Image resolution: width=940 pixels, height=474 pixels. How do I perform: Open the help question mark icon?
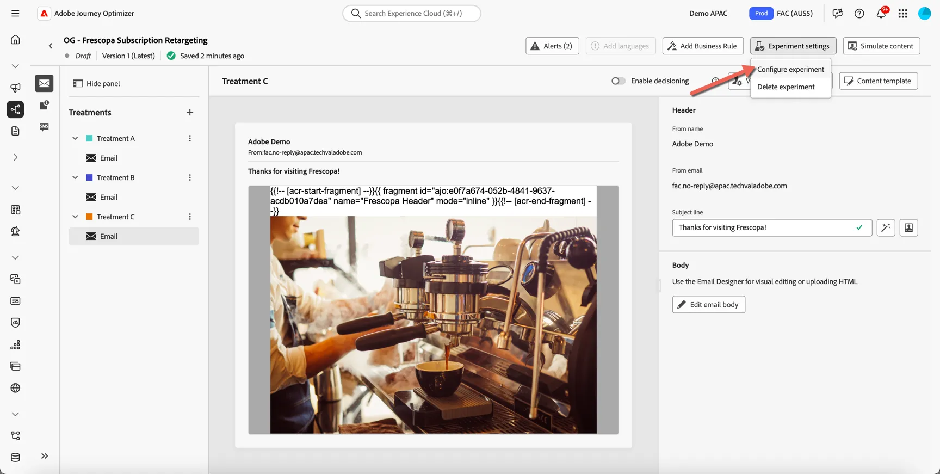click(859, 14)
